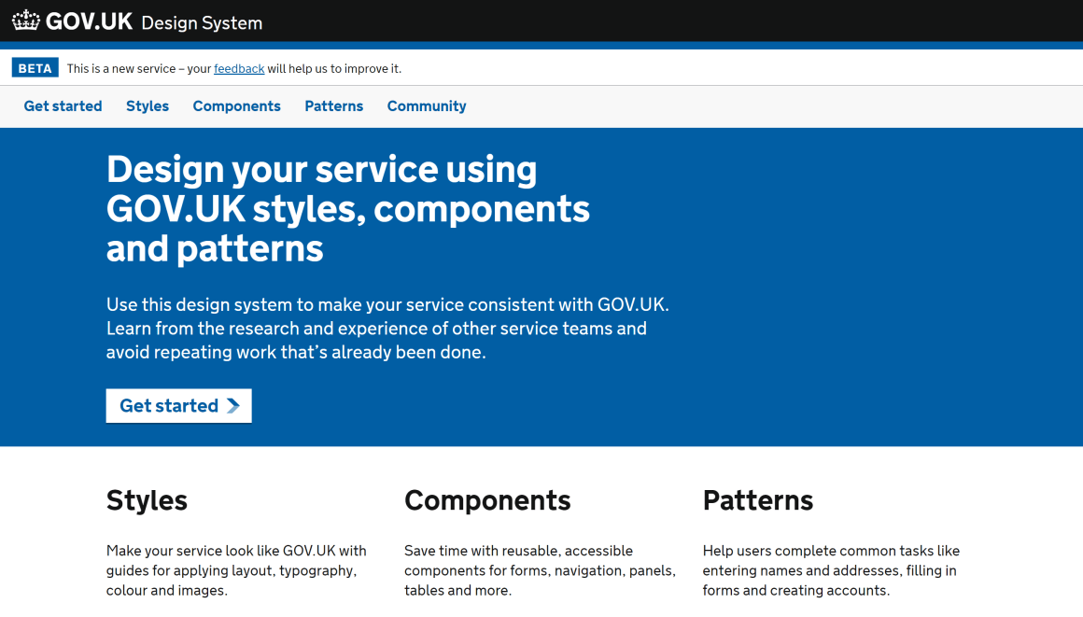
Task: Click the Styles description about layout and typography
Action: click(x=236, y=570)
